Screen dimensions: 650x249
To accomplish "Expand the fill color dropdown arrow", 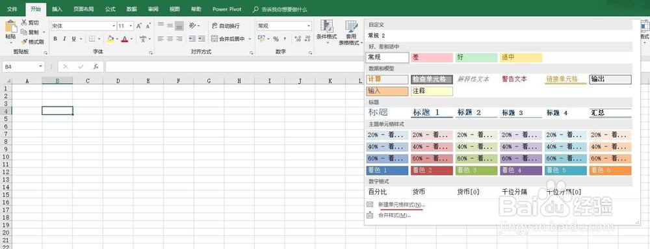I will (x=117, y=39).
